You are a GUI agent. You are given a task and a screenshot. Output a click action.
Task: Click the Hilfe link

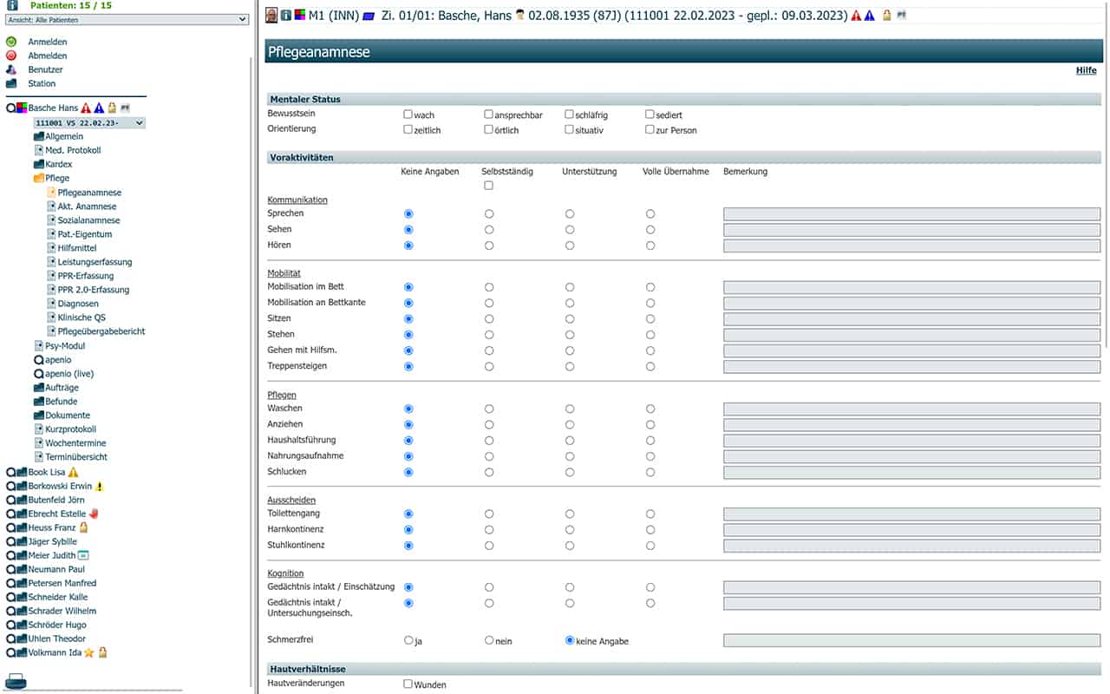coord(1086,70)
